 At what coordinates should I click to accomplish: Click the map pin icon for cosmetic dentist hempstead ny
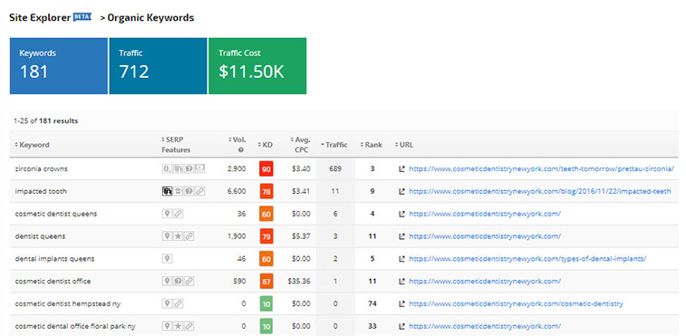(x=167, y=303)
